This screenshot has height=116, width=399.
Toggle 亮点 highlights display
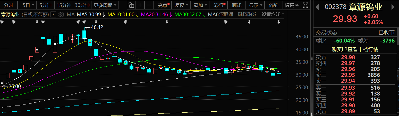[x=163, y=5]
